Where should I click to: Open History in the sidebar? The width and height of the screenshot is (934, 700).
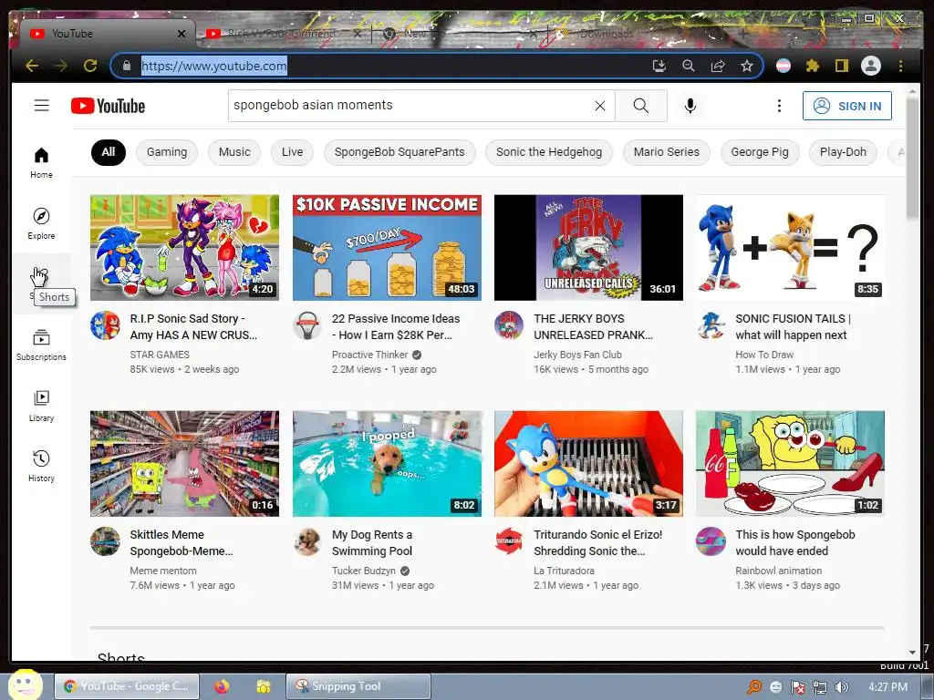[x=41, y=466]
